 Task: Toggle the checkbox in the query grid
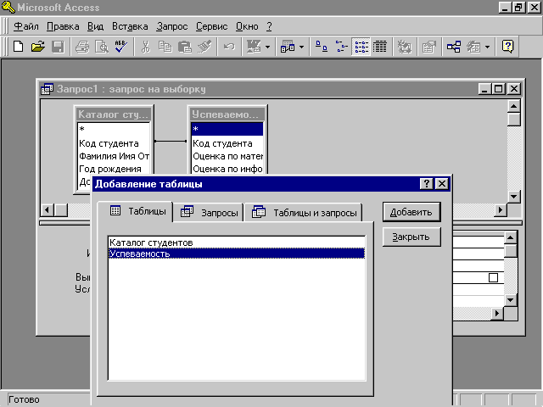493,277
